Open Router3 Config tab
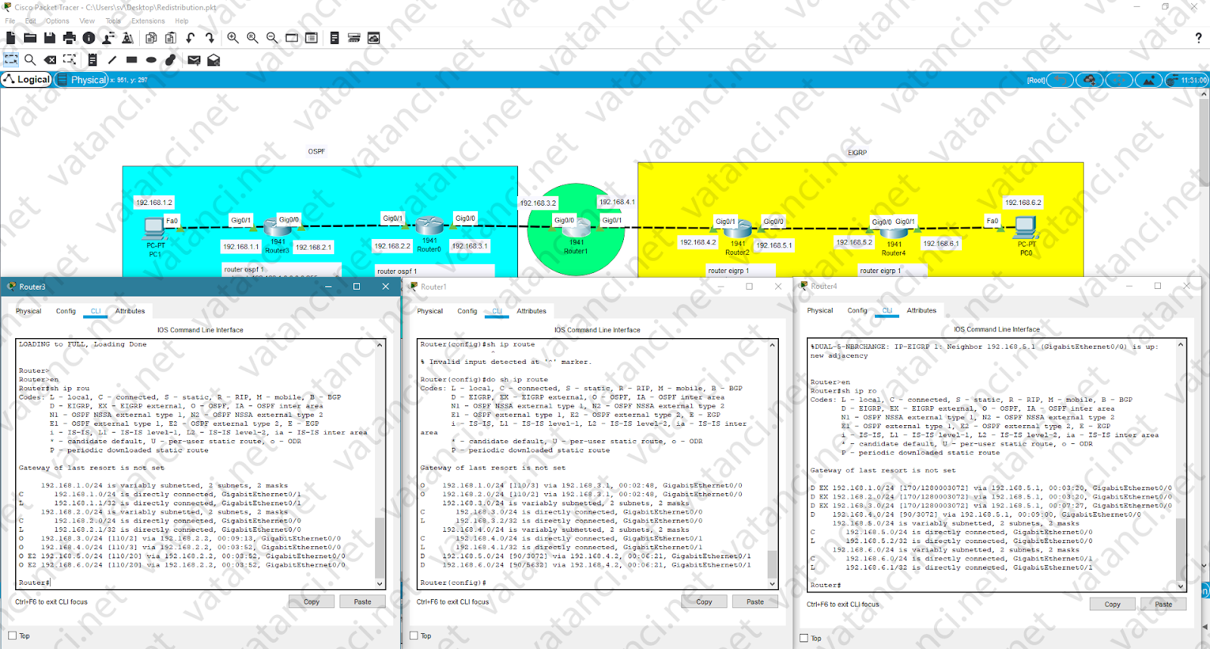This screenshot has width=1210, height=649. [x=66, y=311]
